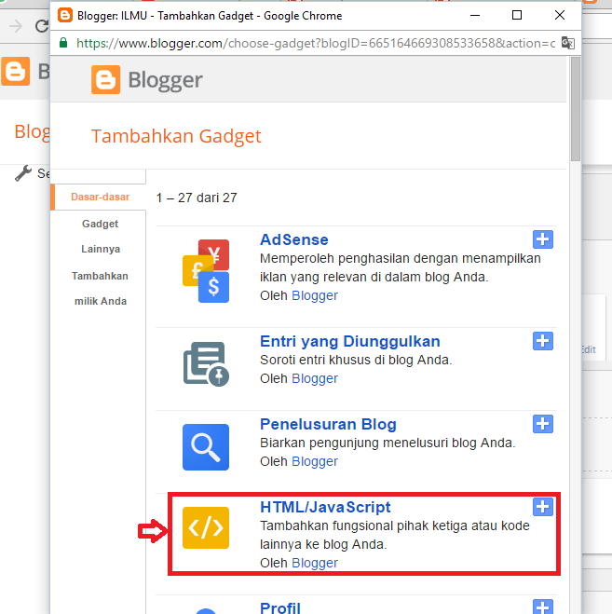The image size is (612, 614).
Task: Click Blogger author link under AdSense
Action: (315, 295)
